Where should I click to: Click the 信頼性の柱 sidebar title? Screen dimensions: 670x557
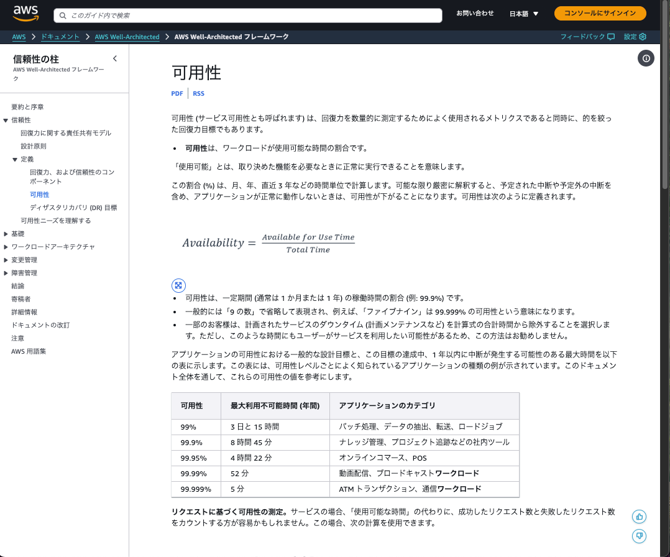[36, 59]
